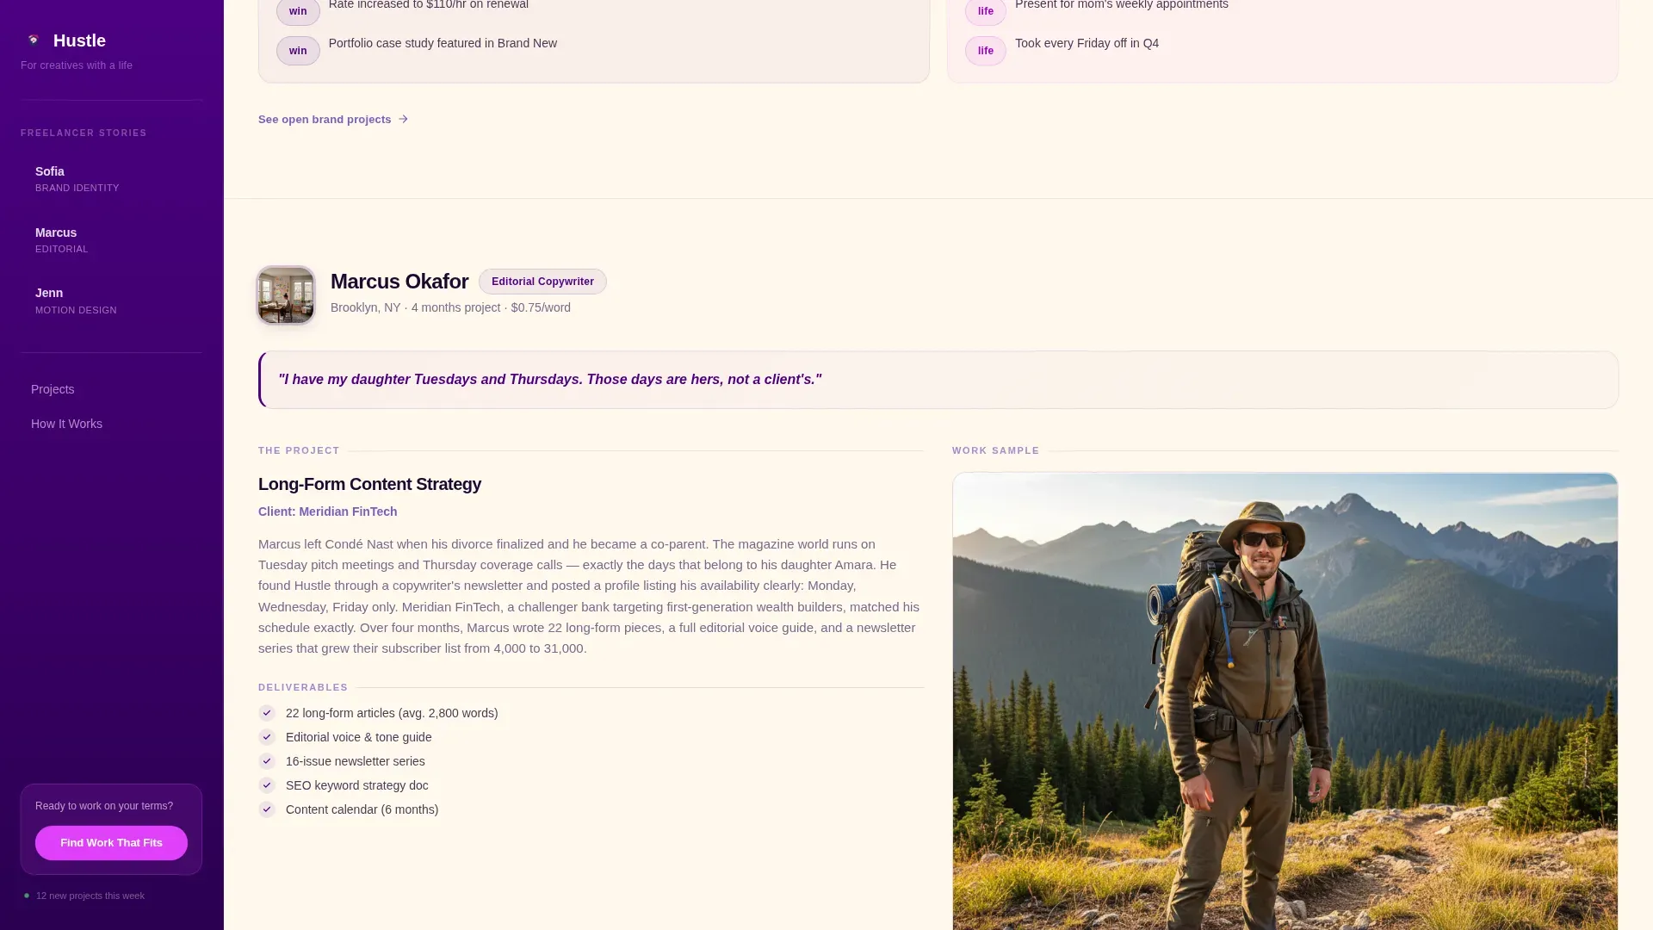
Task: Click the checkmark beside Editorial voice & tone guide
Action: (267, 737)
